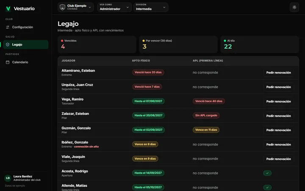Viewport: 305px width, 191px height.
Task: Toggle light theme with the sun icon
Action: point(294,7)
